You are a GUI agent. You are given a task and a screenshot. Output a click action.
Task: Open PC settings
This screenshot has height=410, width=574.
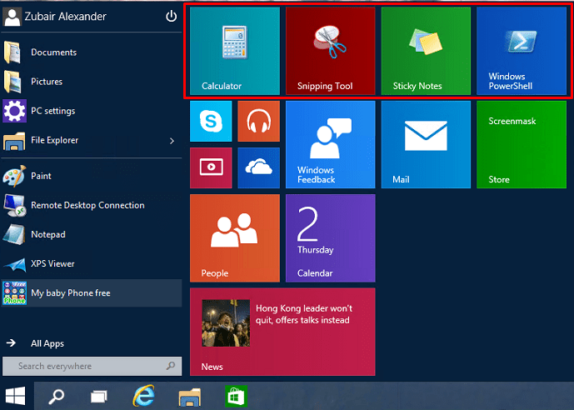click(x=92, y=111)
